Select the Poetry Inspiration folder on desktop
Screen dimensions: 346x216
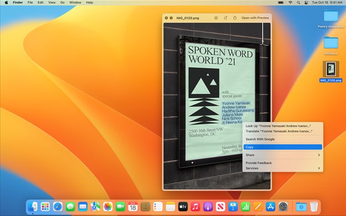coord(331,19)
